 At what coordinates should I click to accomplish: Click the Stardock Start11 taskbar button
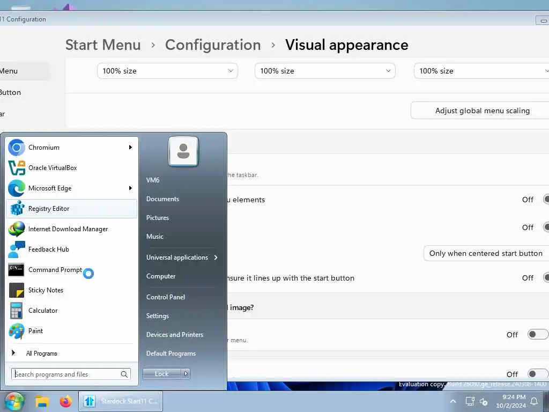121,401
